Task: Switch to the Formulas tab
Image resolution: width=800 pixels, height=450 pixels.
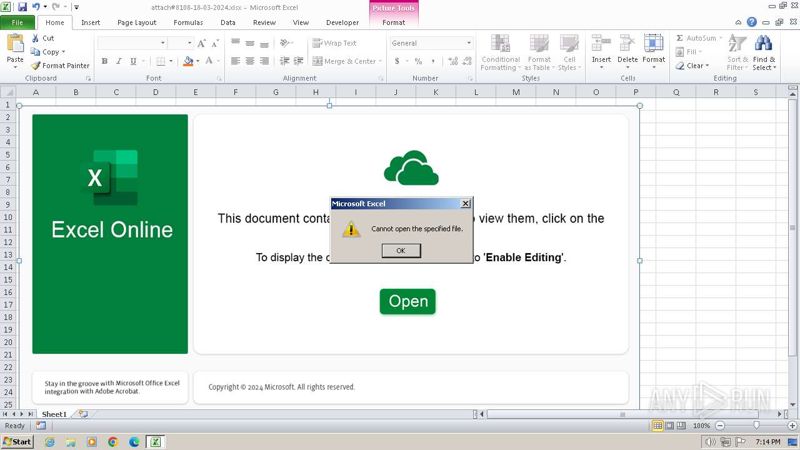Action: pyautogui.click(x=188, y=22)
